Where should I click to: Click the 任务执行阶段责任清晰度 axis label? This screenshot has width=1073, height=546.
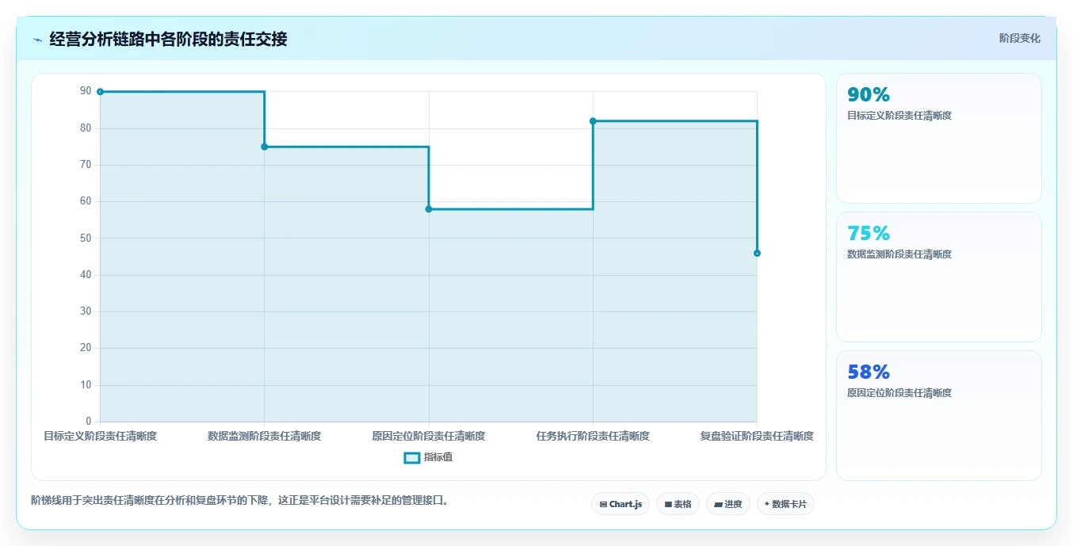coord(593,436)
